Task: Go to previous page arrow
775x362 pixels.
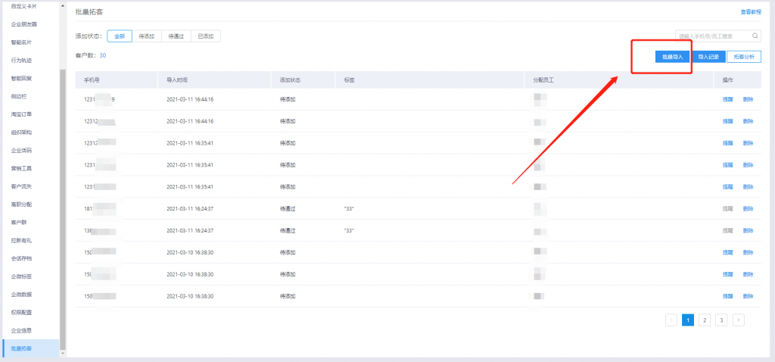Action: [671, 320]
